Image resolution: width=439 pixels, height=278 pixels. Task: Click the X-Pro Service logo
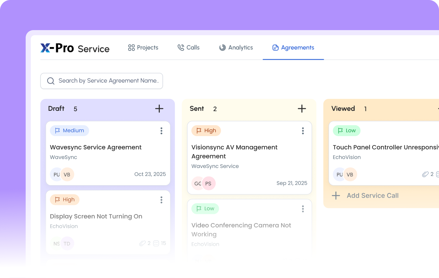(x=75, y=48)
